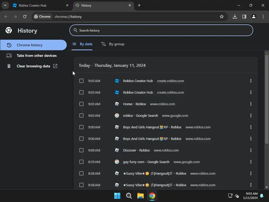This screenshot has height=202, width=269.
Task: Click favicon of first Roblox Creator Hub entry
Action: 117,81
